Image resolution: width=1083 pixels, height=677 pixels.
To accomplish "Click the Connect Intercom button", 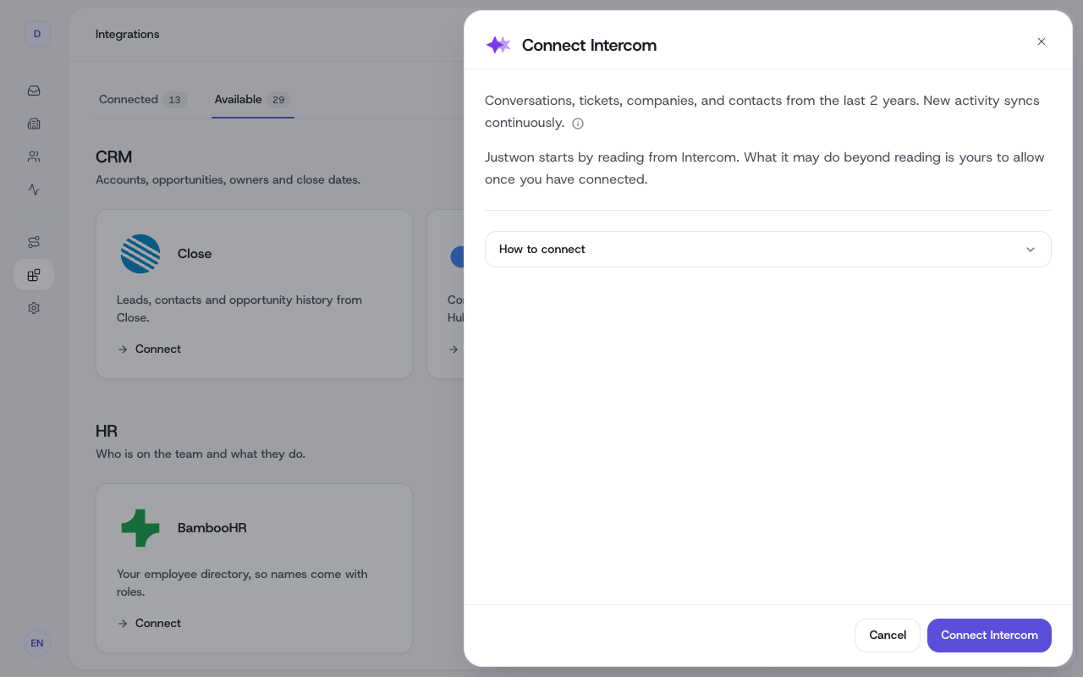I will click(989, 636).
